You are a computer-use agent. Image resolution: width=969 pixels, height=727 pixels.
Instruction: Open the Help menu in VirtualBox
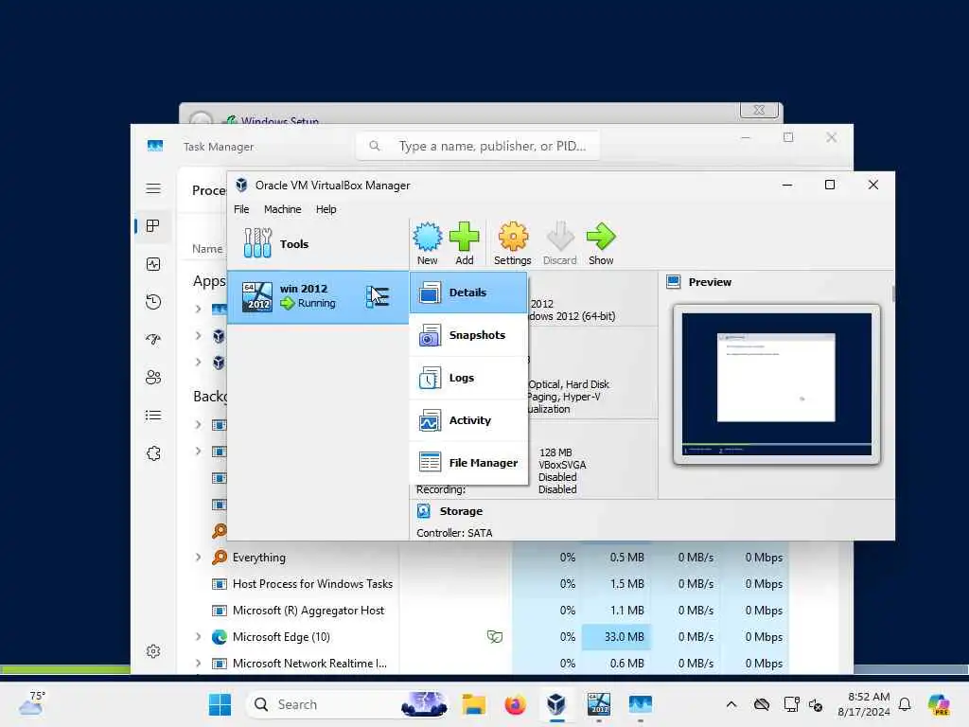point(326,209)
